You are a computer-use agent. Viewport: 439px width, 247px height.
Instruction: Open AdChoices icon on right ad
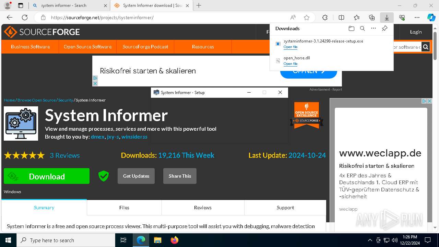(x=424, y=101)
